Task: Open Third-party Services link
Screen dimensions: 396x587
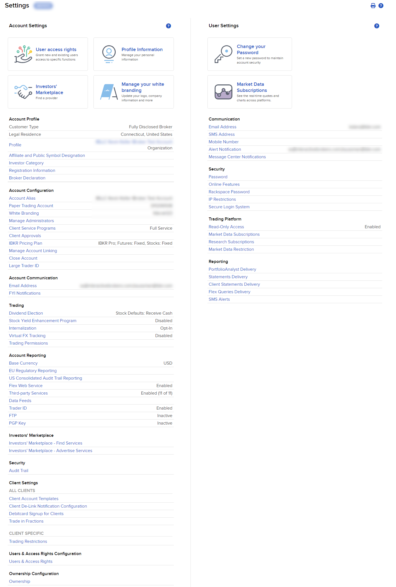Action: point(28,393)
